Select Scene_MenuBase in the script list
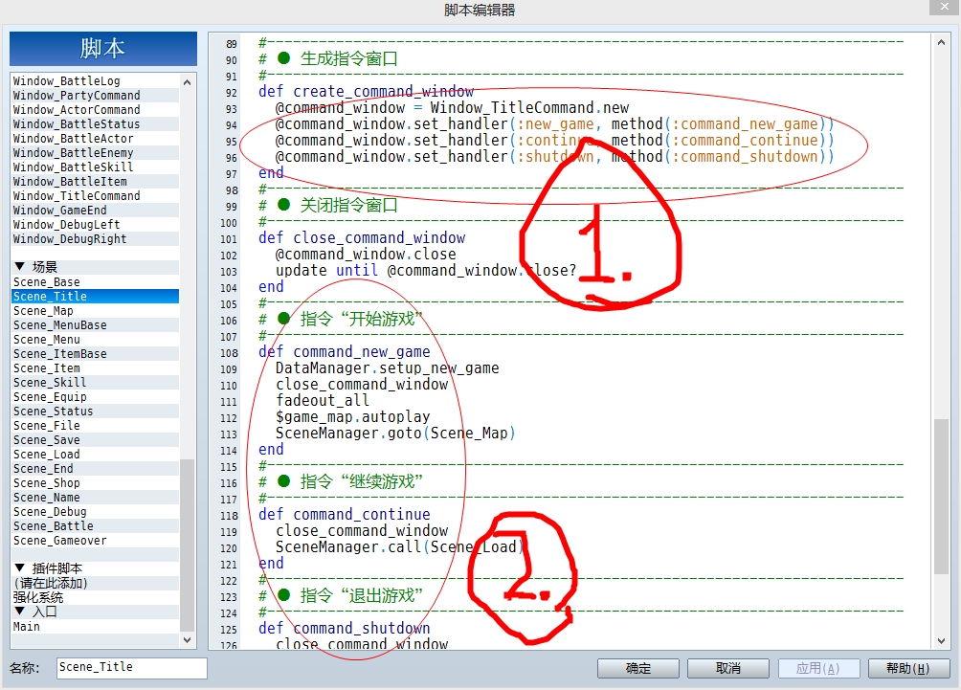 coord(96,325)
